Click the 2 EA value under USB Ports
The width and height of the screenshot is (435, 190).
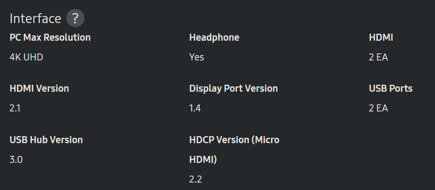(x=378, y=108)
